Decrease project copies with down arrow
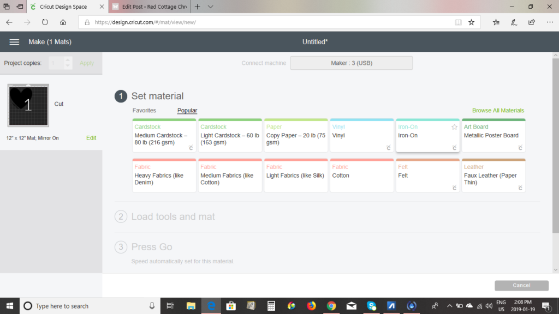The height and width of the screenshot is (314, 559). [x=68, y=66]
